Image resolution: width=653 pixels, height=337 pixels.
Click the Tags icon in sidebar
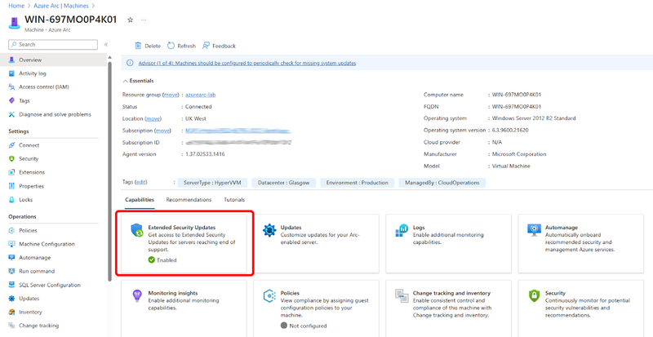tap(11, 101)
